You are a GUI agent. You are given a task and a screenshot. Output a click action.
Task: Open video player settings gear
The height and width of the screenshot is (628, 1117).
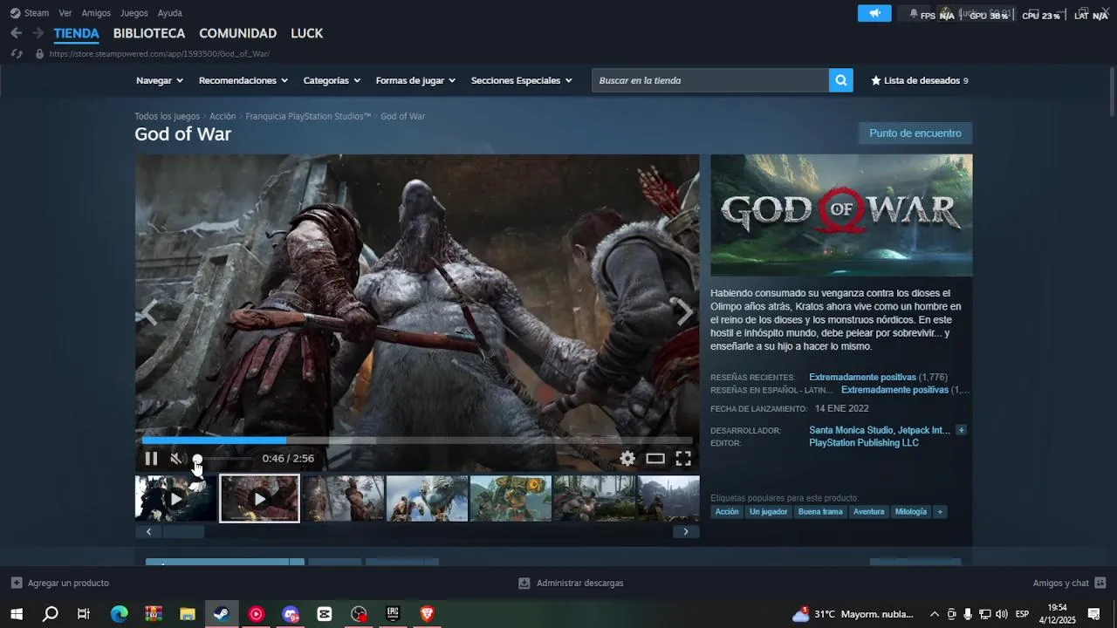tap(627, 459)
